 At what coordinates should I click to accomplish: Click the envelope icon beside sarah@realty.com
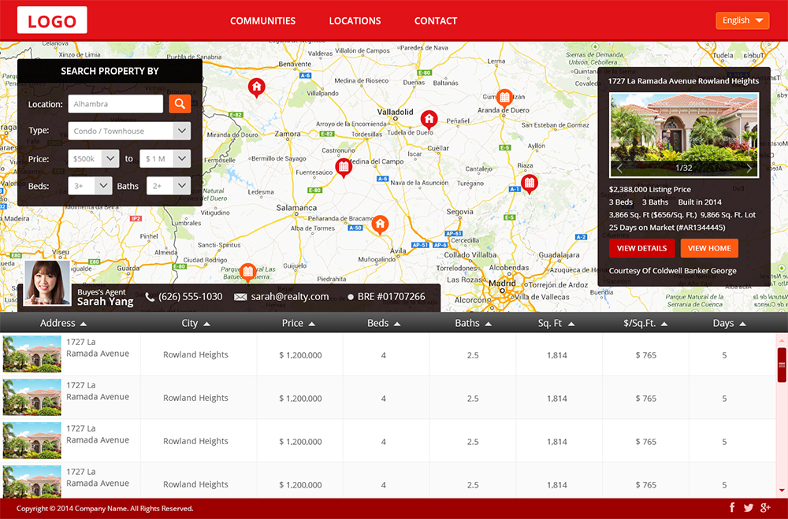239,297
